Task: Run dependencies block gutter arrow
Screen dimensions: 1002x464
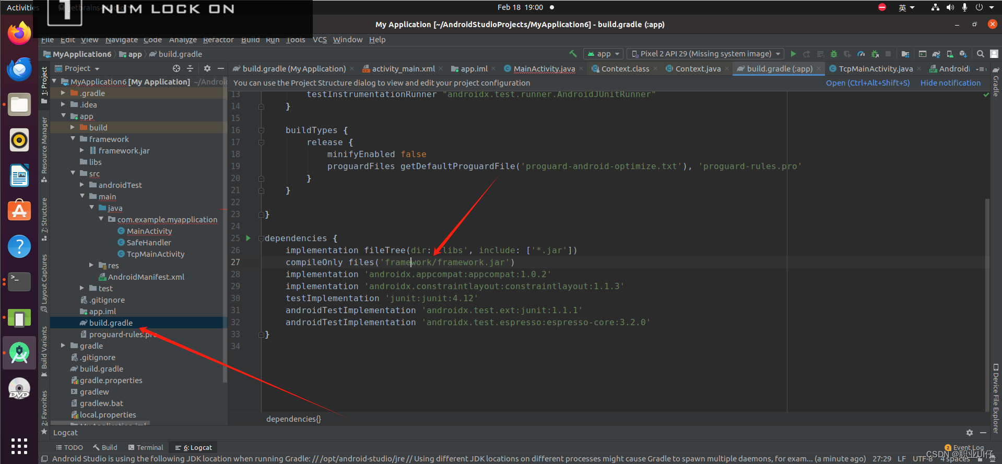Action: pyautogui.click(x=249, y=238)
